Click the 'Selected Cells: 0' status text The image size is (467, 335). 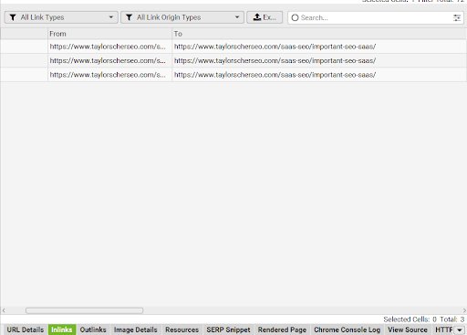coord(410,319)
